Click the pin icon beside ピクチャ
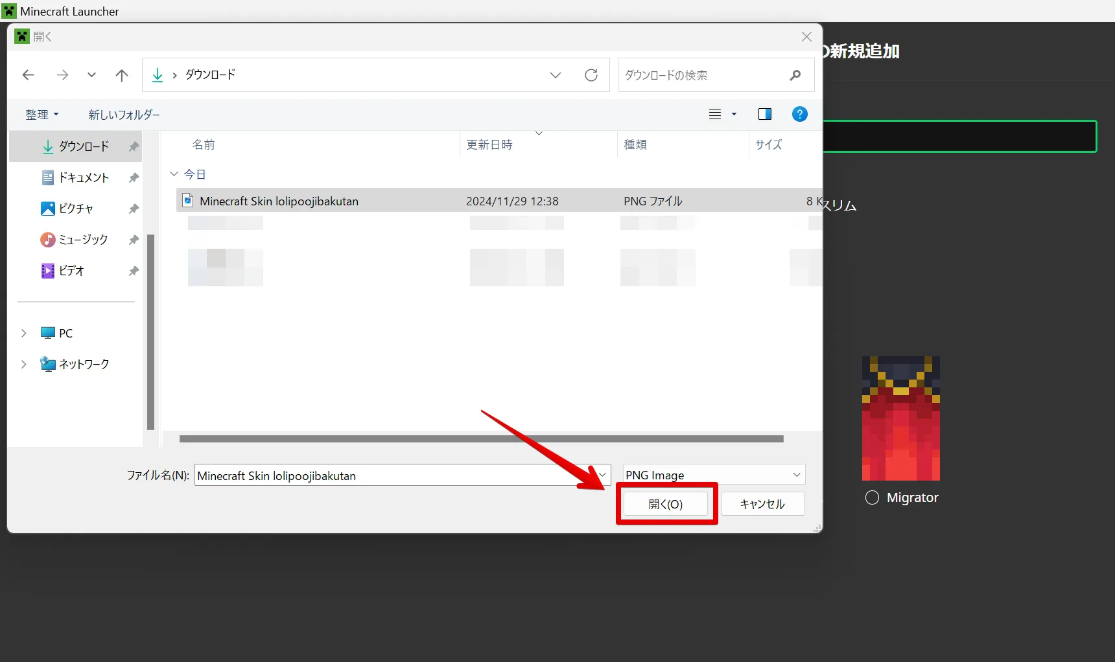Image resolution: width=1115 pixels, height=662 pixels. coord(134,209)
